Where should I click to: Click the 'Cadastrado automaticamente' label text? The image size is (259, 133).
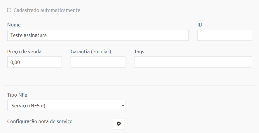pyautogui.click(x=47, y=10)
